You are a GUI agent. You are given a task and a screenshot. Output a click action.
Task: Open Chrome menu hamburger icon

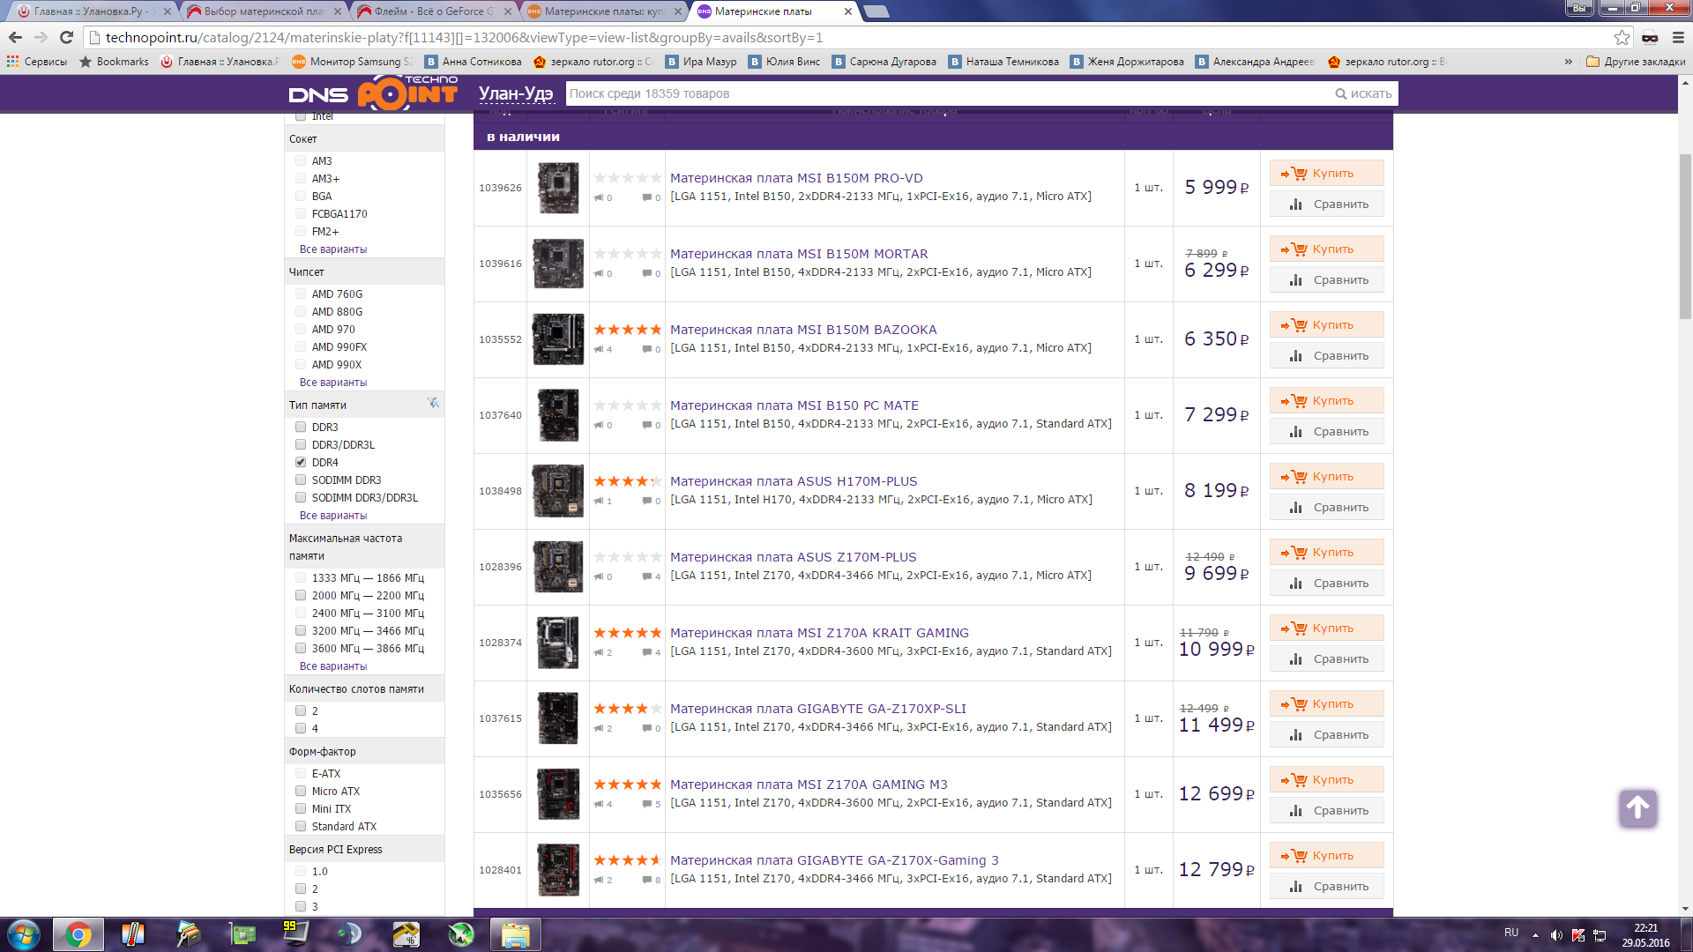pos(1678,37)
